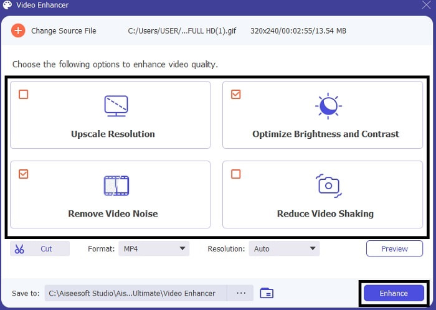Click the Video Enhancer palette icon in title bar
This screenshot has width=436, height=310.
pyautogui.click(x=7, y=6)
